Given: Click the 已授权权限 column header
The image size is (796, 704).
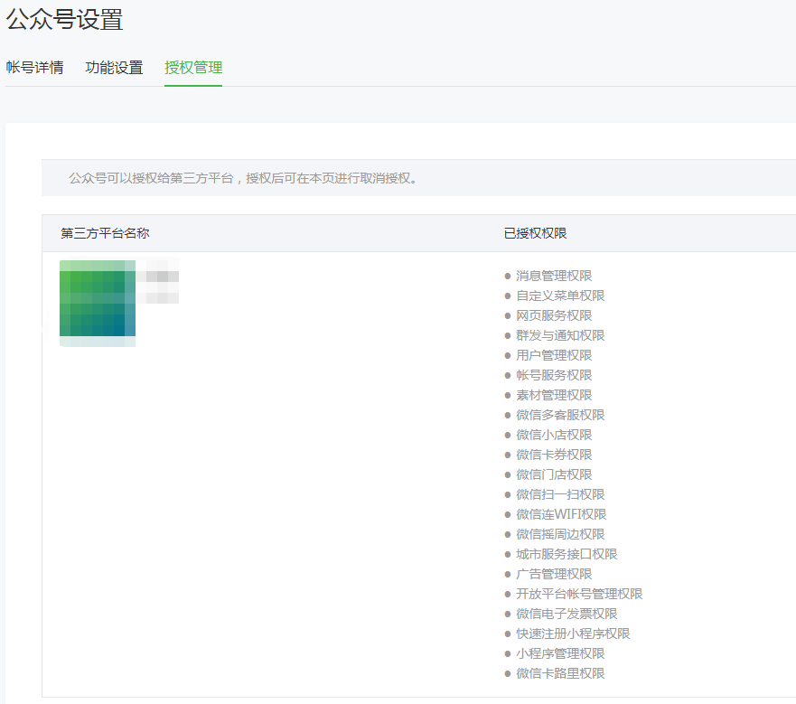Looking at the screenshot, I should coord(535,233).
